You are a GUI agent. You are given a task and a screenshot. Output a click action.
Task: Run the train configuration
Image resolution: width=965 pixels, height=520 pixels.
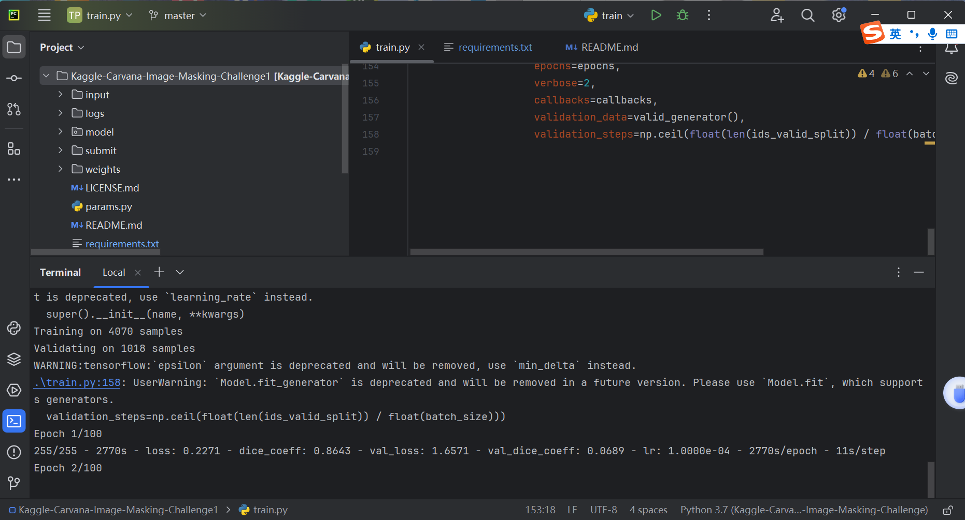coord(656,16)
